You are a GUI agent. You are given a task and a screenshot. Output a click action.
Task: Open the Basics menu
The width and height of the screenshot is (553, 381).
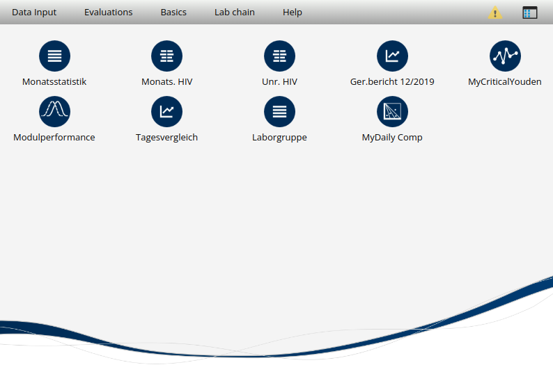click(173, 13)
